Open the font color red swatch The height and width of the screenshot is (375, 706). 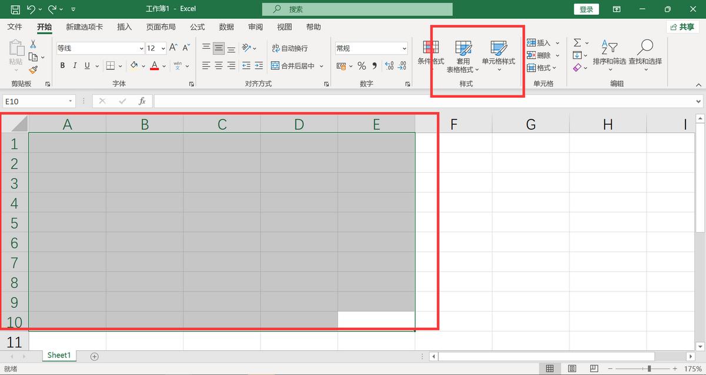[154, 66]
